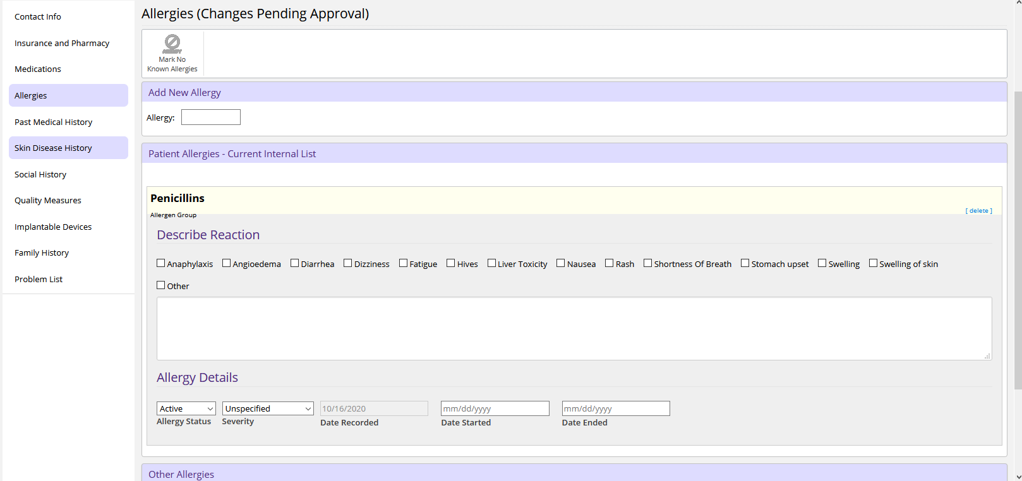1022x481 pixels.
Task: Select the Hives checkbox
Action: pyautogui.click(x=451, y=263)
